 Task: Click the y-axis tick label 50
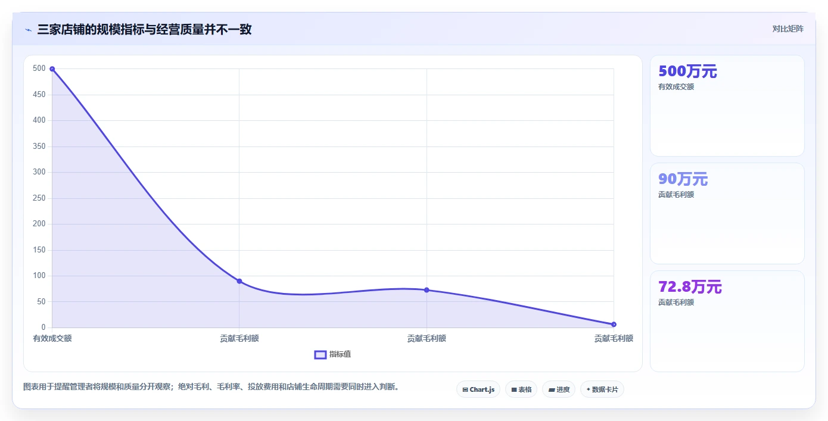[41, 302]
